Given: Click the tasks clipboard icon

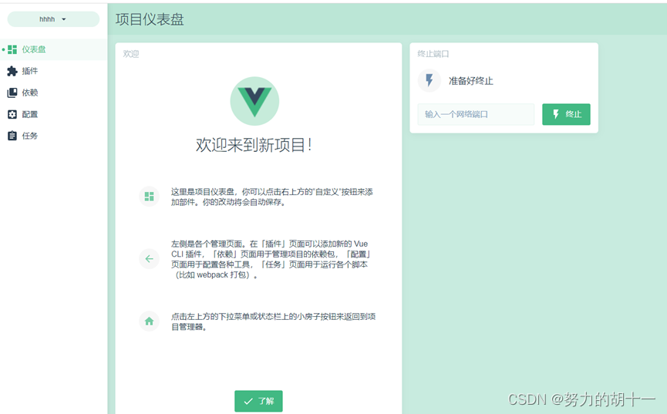Looking at the screenshot, I should tap(12, 136).
